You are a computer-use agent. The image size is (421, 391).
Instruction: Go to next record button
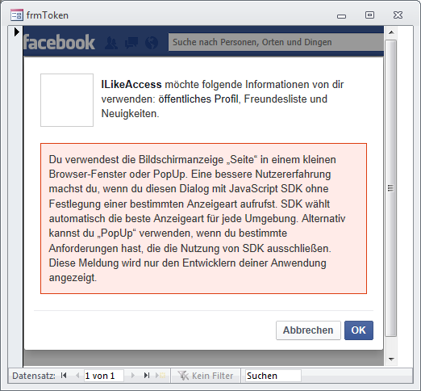pos(132,376)
